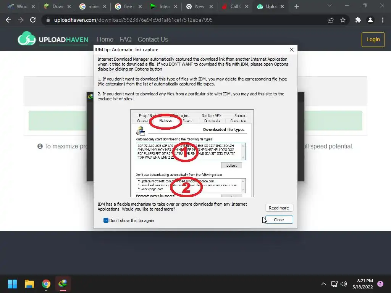The height and width of the screenshot is (293, 391).
Task: Click the UploadHaven logo
Action: [53, 39]
